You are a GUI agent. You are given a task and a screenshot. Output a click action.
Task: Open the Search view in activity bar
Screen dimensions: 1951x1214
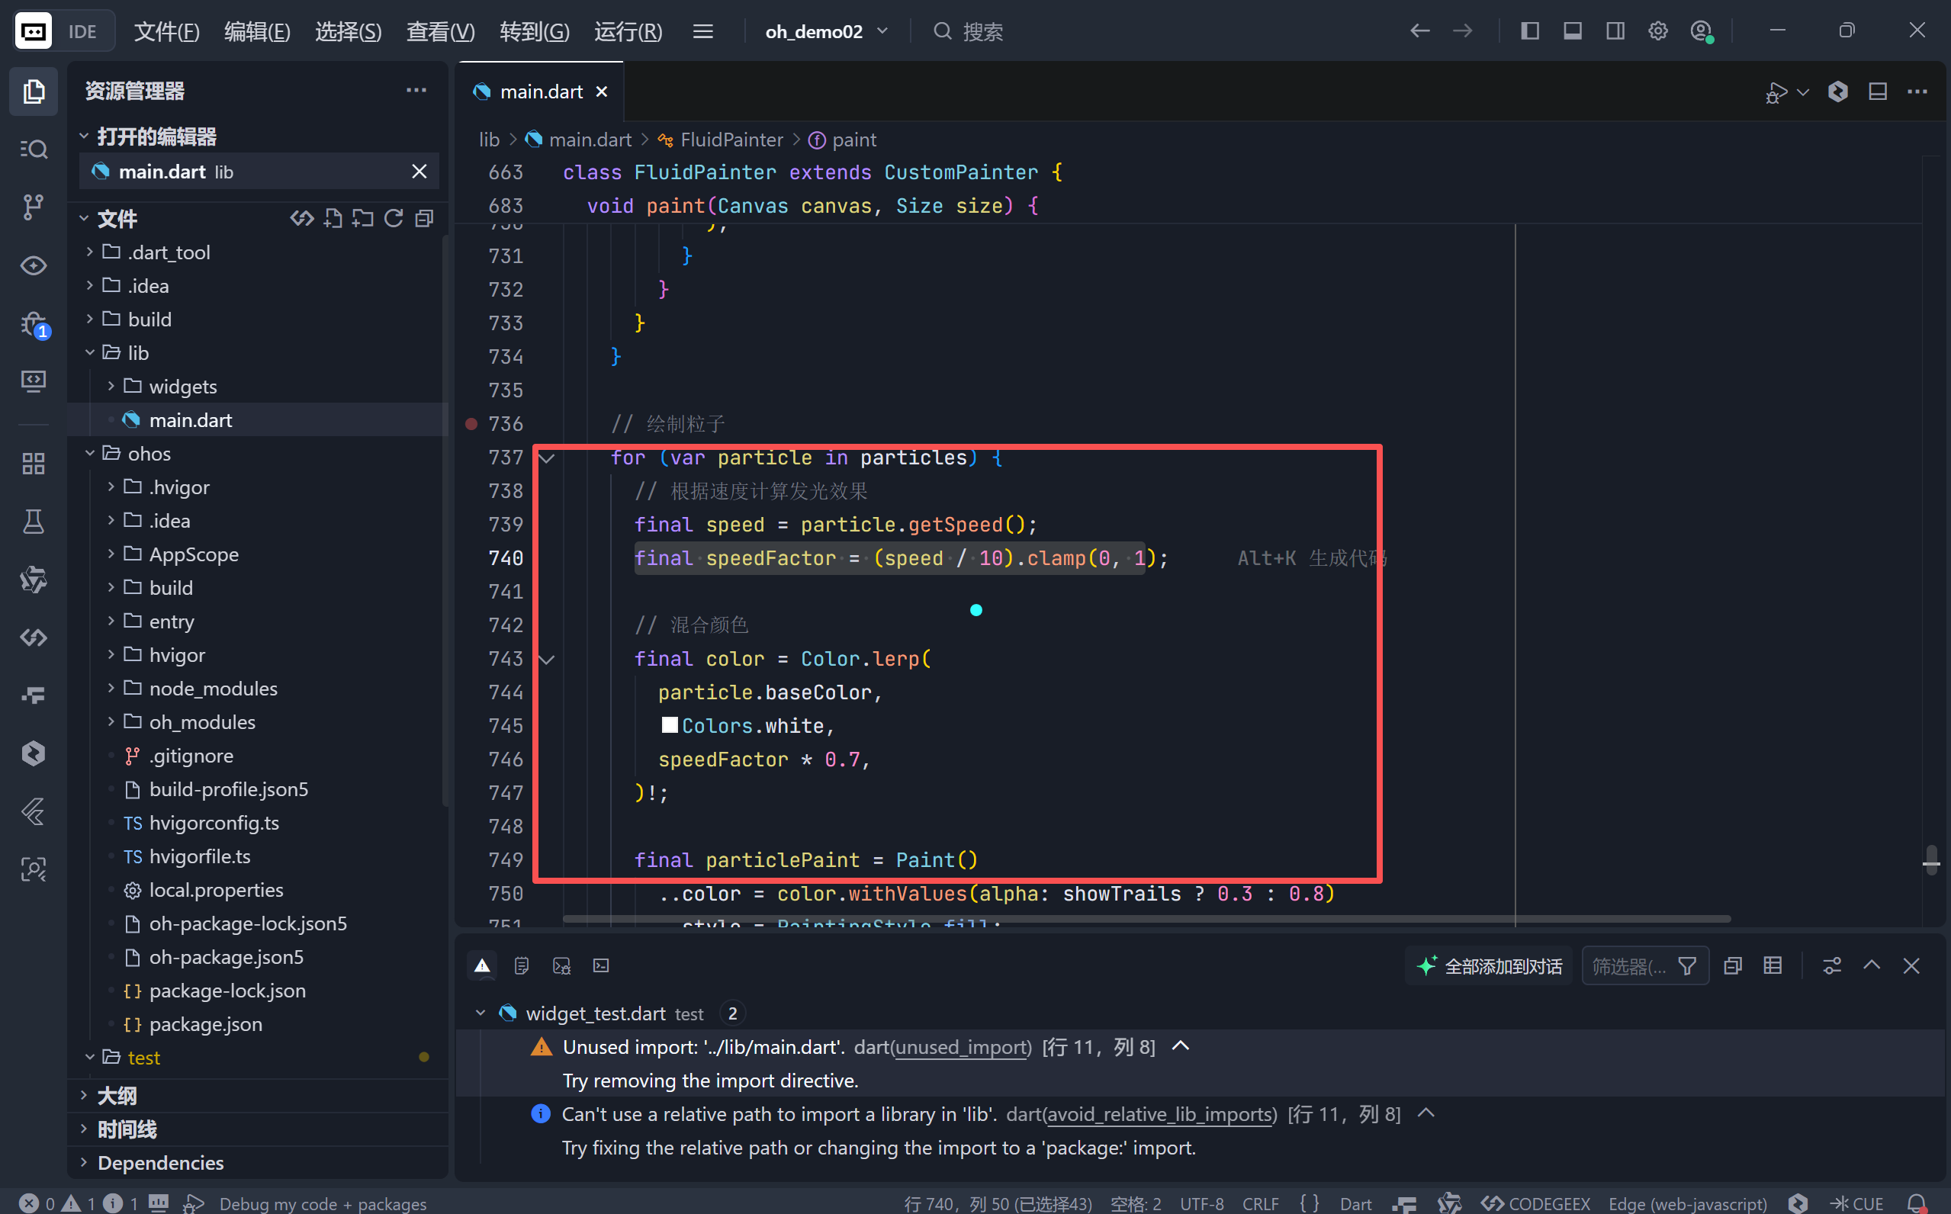[33, 149]
